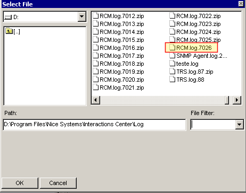This screenshot has height=193, width=246.
Task: Click the OK button
Action: (20, 183)
